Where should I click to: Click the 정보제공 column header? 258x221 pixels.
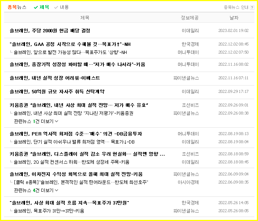pos(190,18)
